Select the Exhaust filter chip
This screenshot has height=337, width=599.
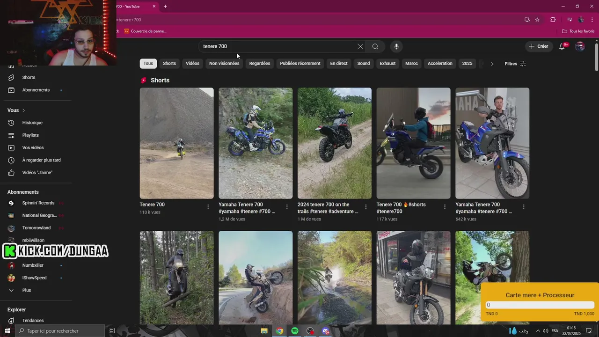(387, 64)
